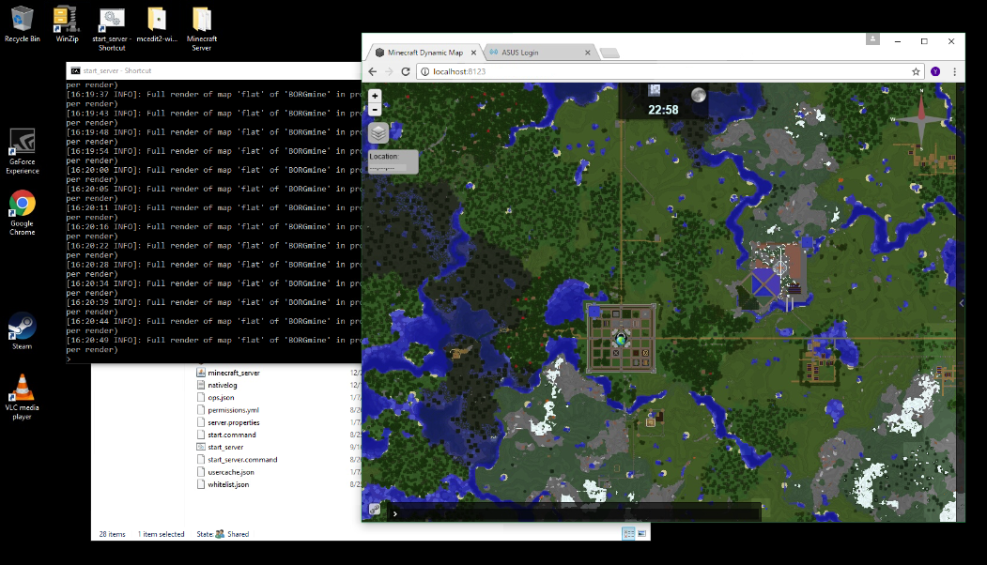Bookmark this page with the star
987x565 pixels.
(x=916, y=71)
